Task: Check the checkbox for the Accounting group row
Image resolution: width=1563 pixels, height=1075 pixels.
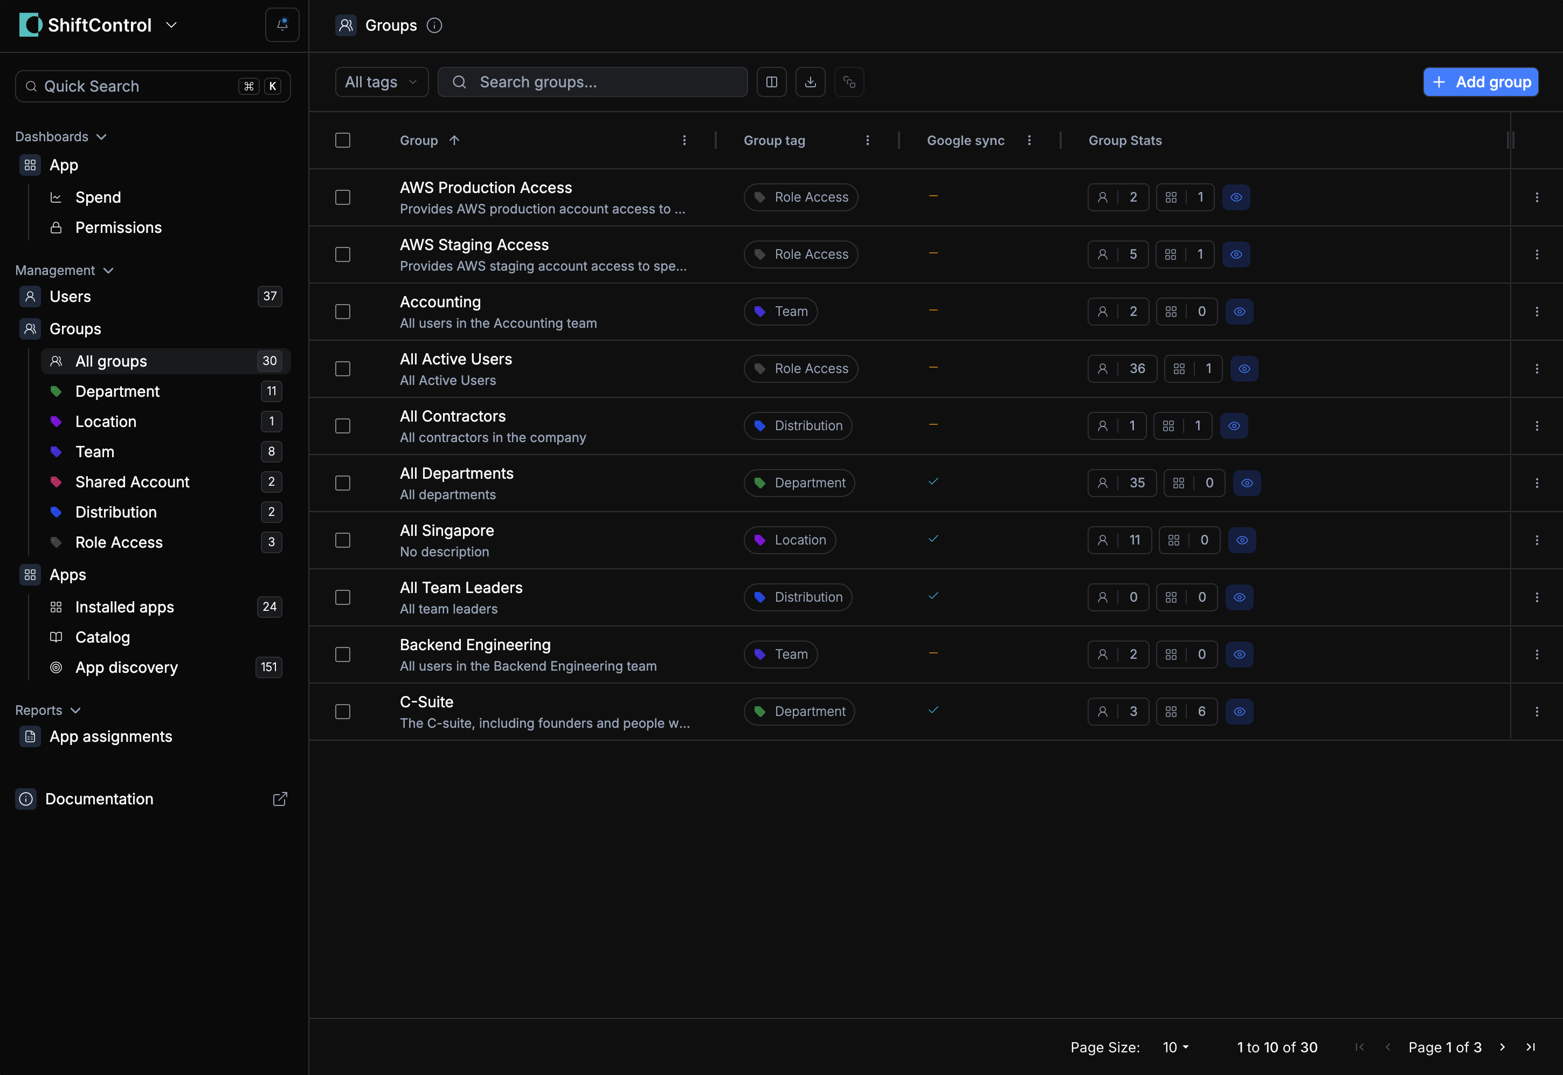Action: pyautogui.click(x=343, y=311)
